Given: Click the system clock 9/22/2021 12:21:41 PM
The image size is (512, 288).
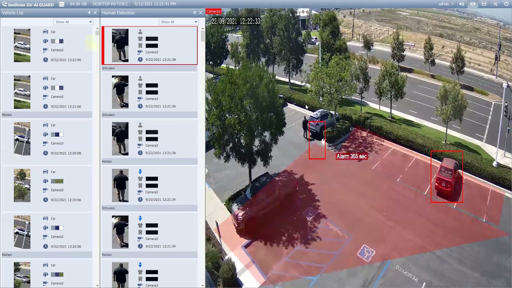Looking at the screenshot, I should pyautogui.click(x=155, y=4).
